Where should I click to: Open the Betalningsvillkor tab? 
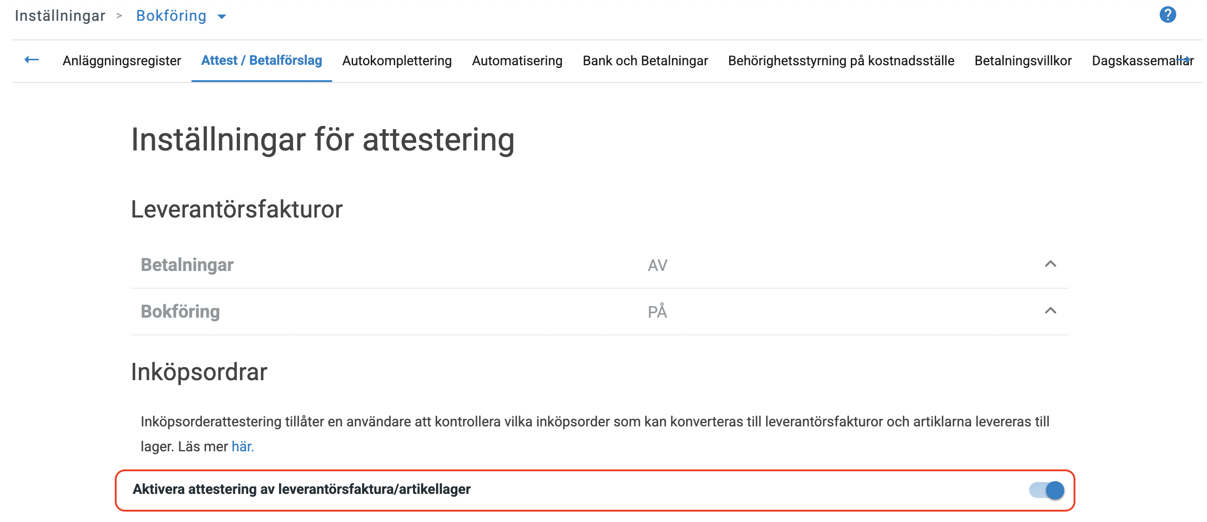(x=1023, y=61)
